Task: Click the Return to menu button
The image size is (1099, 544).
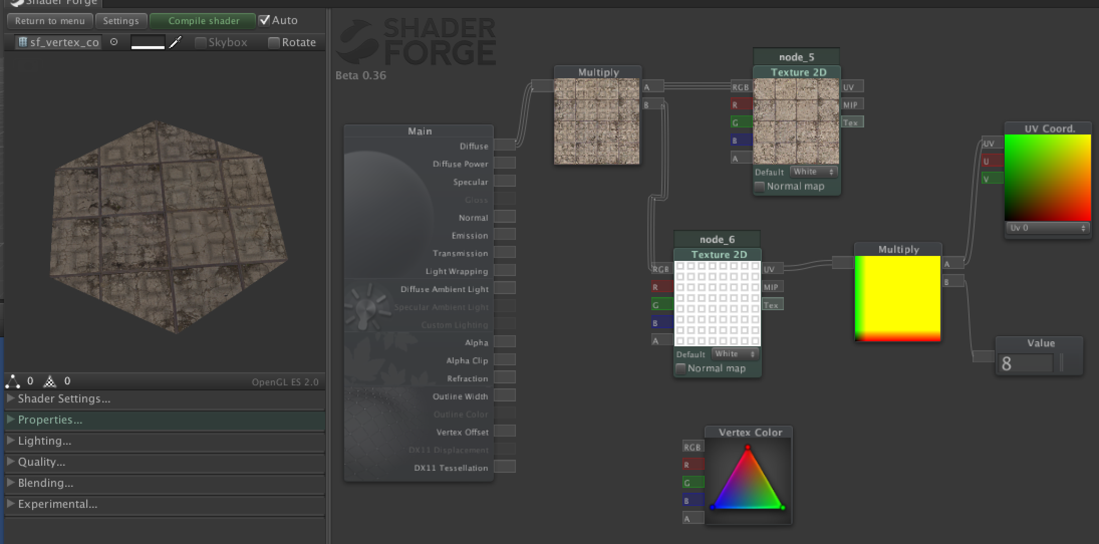Action: coord(50,21)
